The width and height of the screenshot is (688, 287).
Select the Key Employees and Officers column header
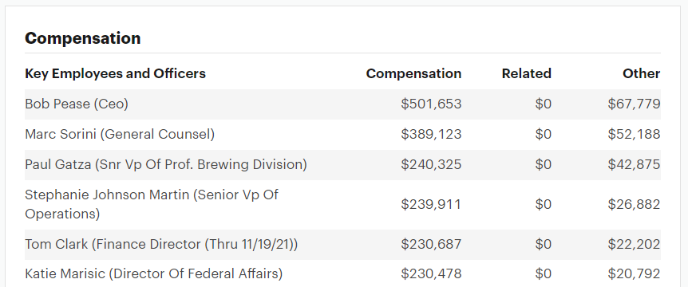[116, 73]
